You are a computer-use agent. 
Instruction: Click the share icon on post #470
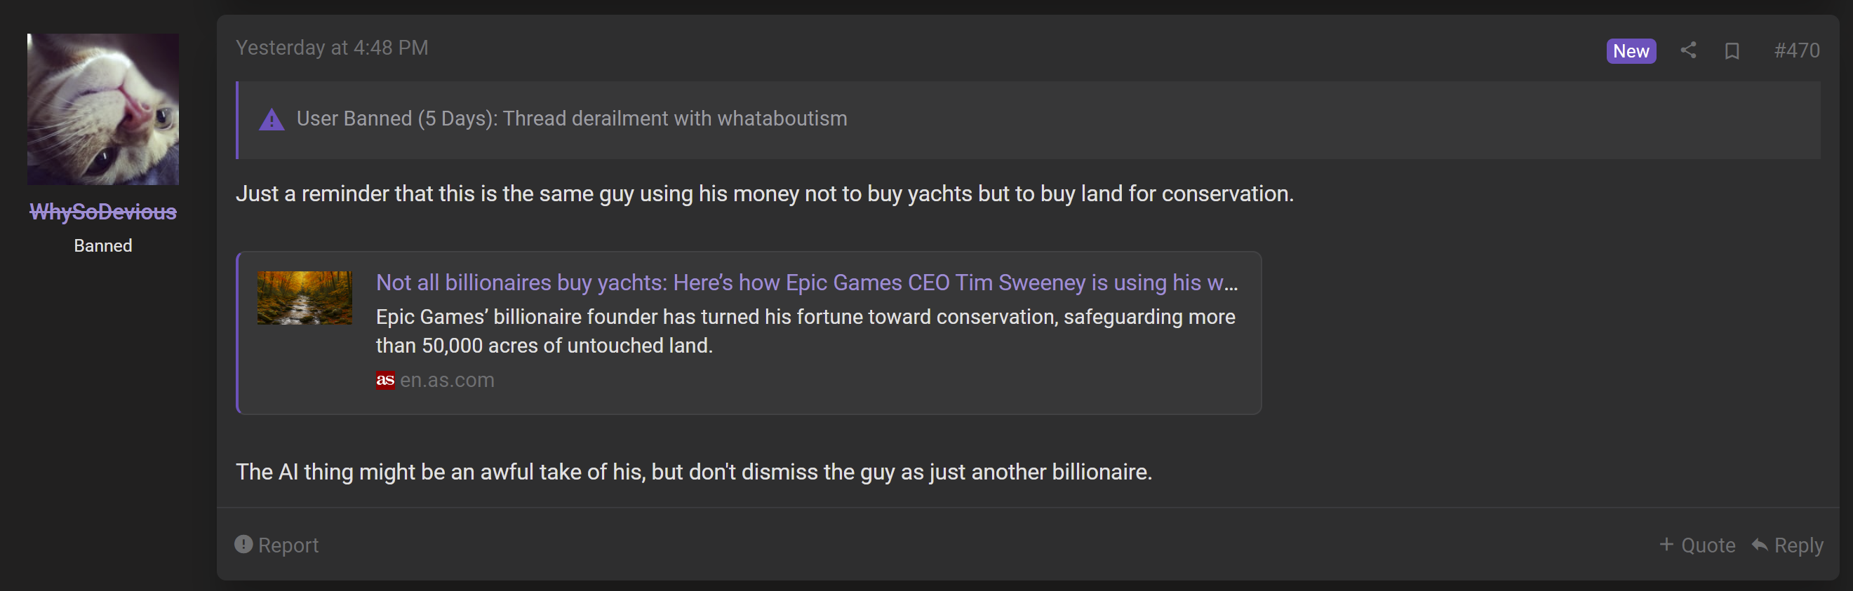pyautogui.click(x=1688, y=50)
